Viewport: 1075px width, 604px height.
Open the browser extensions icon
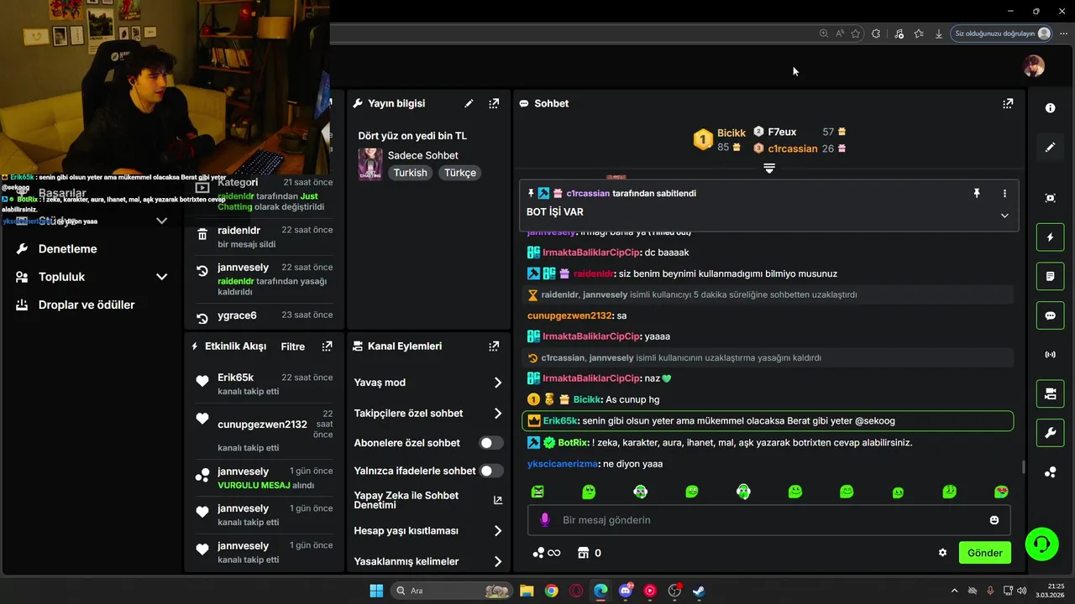[x=876, y=34]
